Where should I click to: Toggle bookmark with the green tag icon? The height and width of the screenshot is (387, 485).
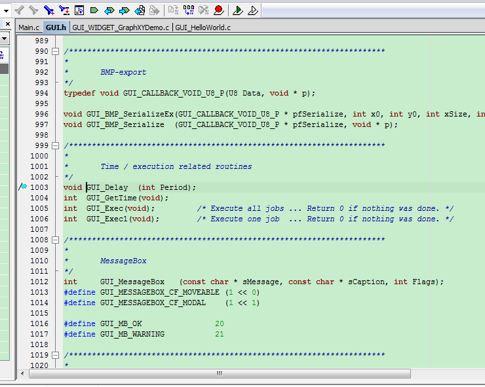[94, 10]
